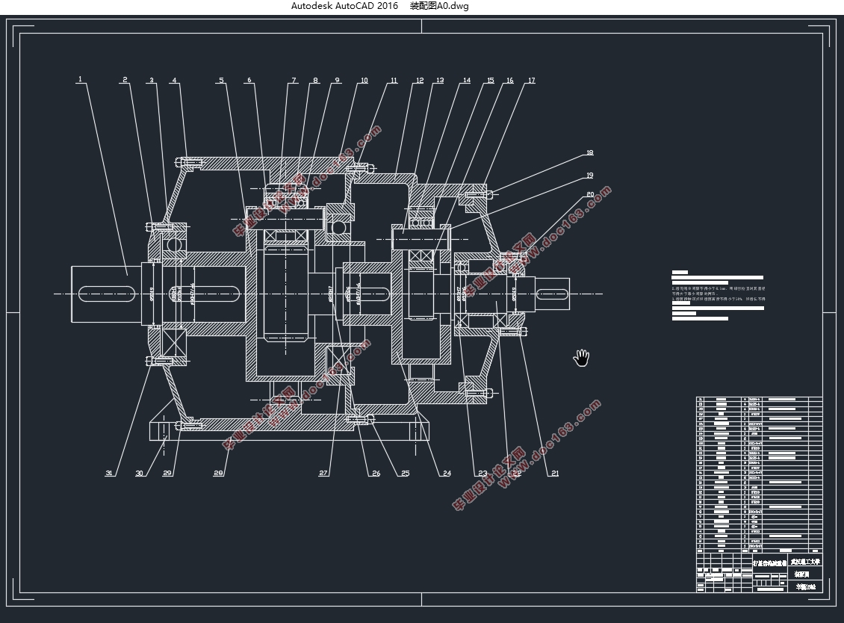The height and width of the screenshot is (623, 844).
Task: Click the Autodesk AutoCAD 2016 title text
Action: (344, 6)
